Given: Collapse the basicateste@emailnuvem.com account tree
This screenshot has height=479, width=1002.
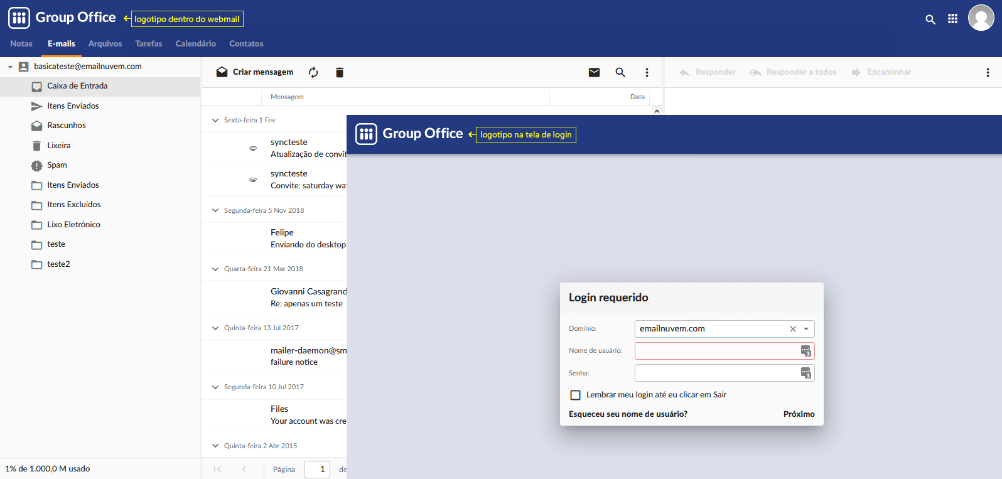Looking at the screenshot, I should pyautogui.click(x=10, y=67).
